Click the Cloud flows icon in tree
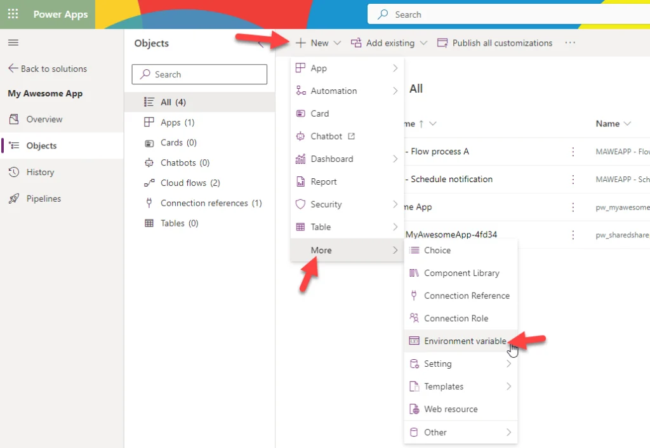The height and width of the screenshot is (448, 650). [x=149, y=183]
